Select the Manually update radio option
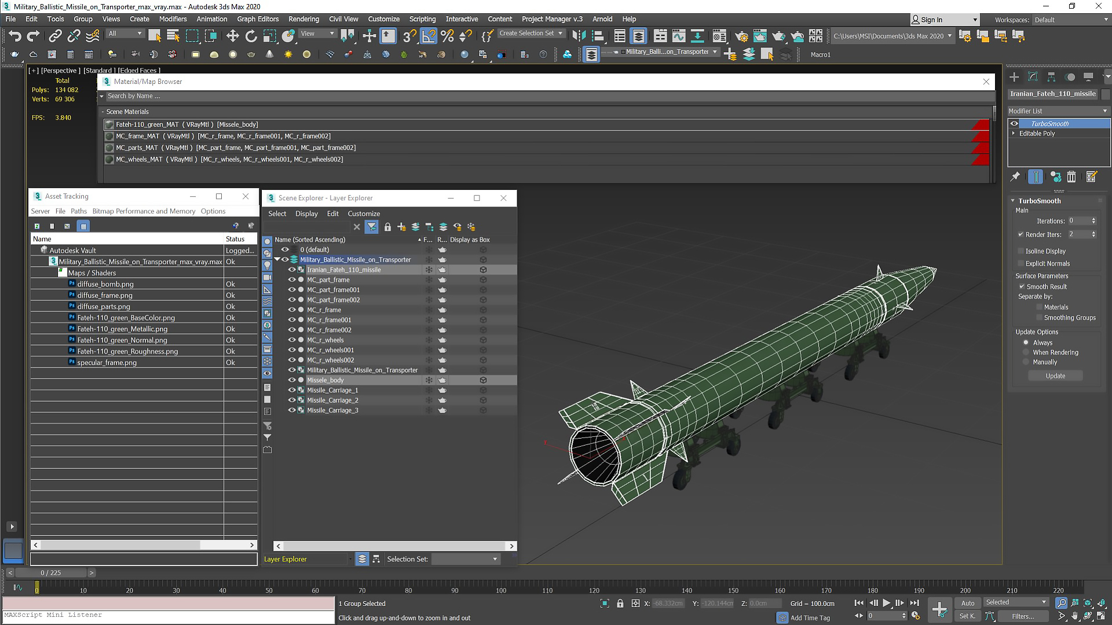This screenshot has height=625, width=1112. coord(1026,362)
